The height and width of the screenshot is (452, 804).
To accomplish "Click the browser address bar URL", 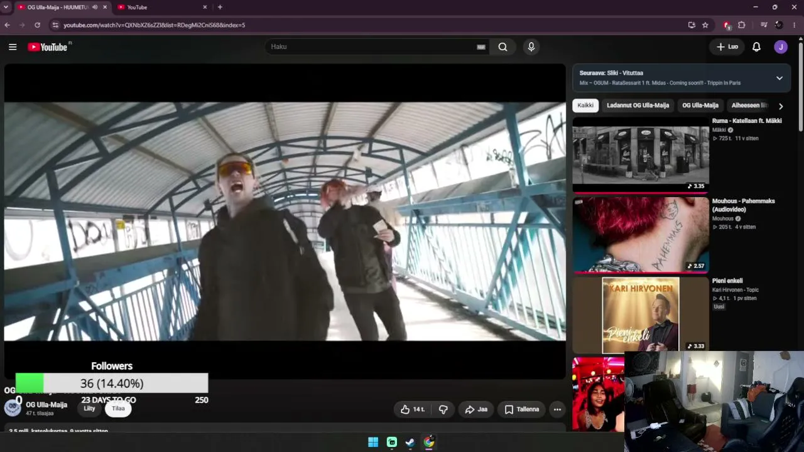I will (154, 25).
